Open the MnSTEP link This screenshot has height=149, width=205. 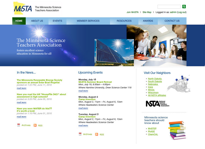click(152, 129)
